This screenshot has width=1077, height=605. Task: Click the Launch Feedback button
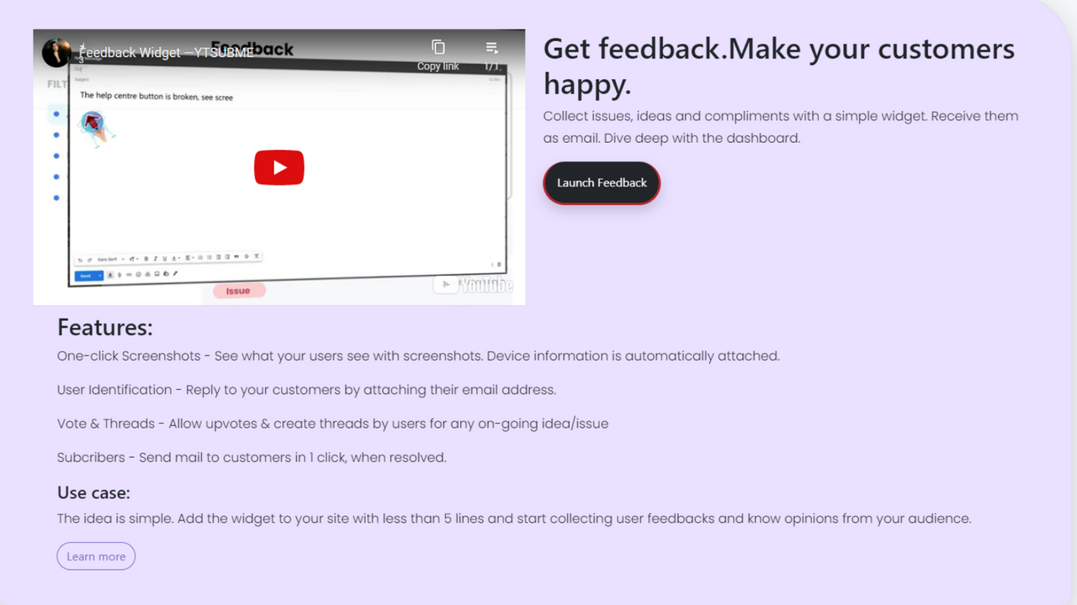tap(601, 182)
